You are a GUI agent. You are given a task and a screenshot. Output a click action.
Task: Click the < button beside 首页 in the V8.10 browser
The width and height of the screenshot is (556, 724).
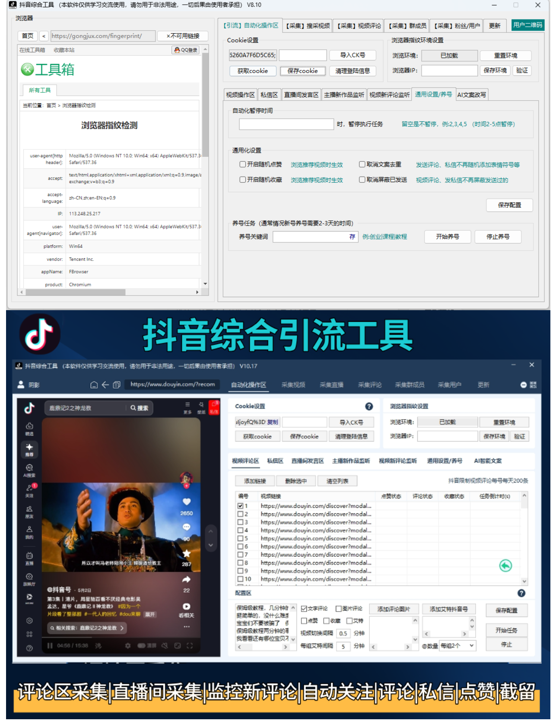(x=44, y=36)
